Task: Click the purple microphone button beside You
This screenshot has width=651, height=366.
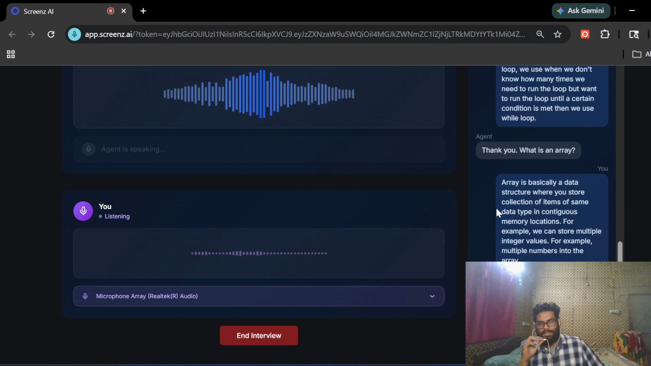Action: click(x=83, y=211)
